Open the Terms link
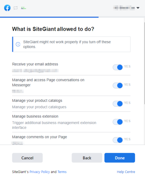145x177 pixels. pos(62,172)
